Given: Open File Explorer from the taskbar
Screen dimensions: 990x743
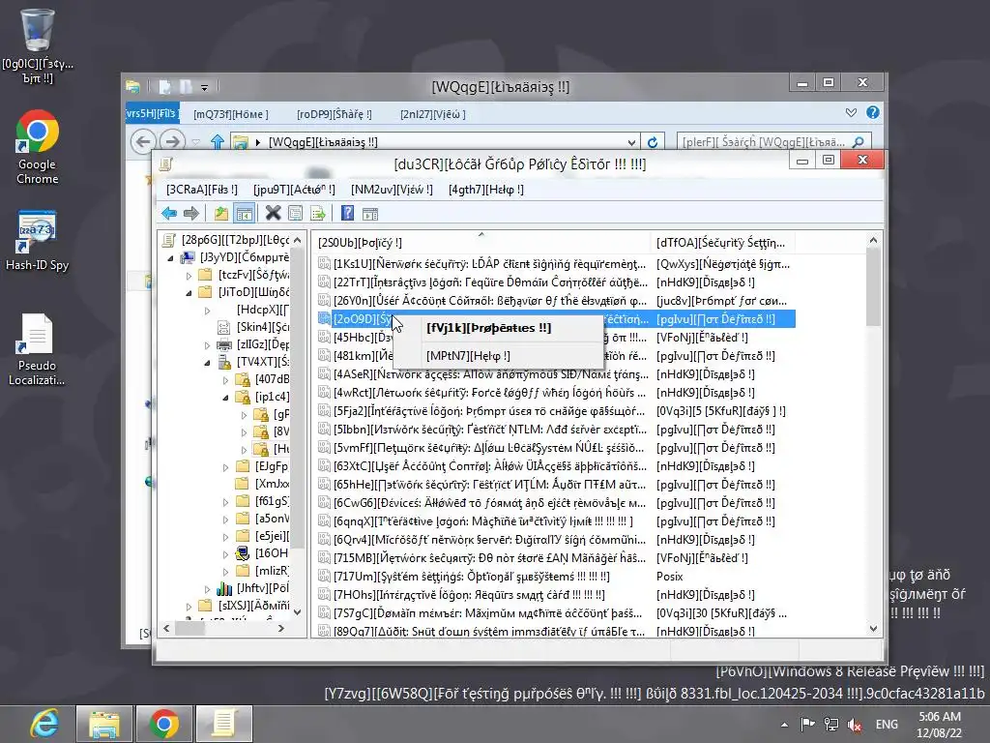Looking at the screenshot, I should pyautogui.click(x=104, y=724).
